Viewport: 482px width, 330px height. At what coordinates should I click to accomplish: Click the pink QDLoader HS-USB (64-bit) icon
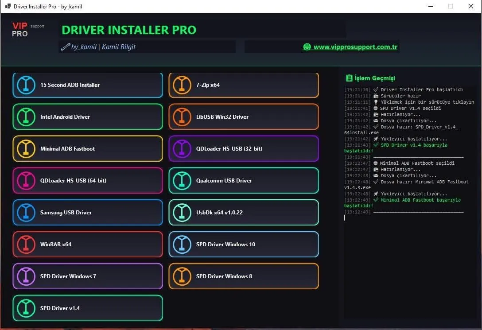[x=26, y=181]
